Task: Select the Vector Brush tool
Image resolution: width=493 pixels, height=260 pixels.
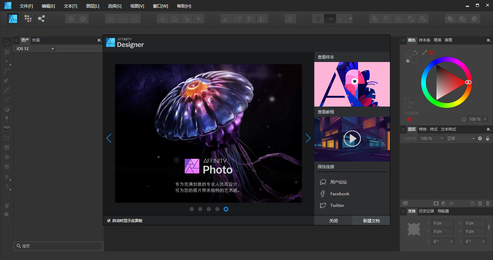Action: click(x=7, y=100)
